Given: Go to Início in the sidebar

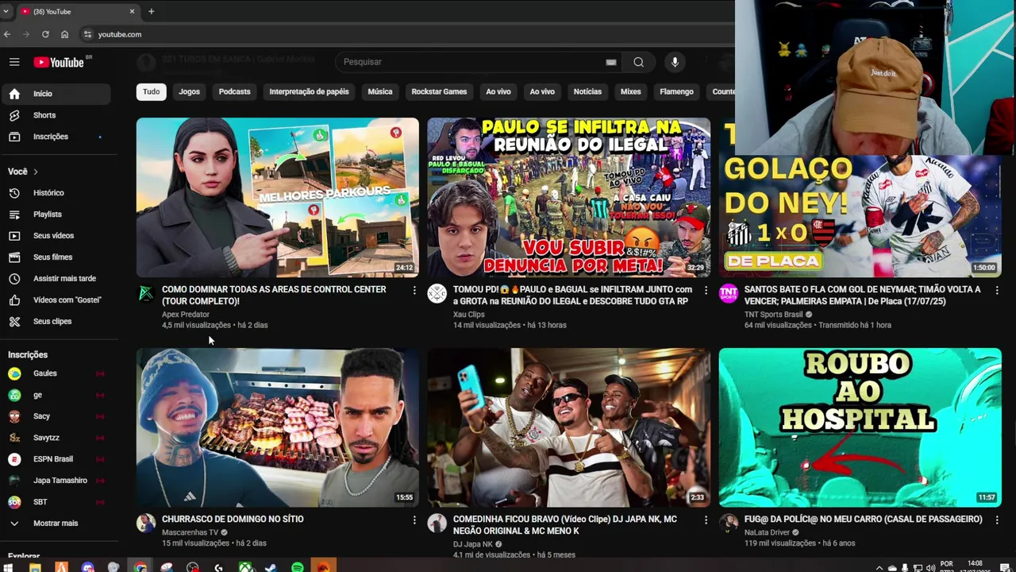Looking at the screenshot, I should coord(56,94).
